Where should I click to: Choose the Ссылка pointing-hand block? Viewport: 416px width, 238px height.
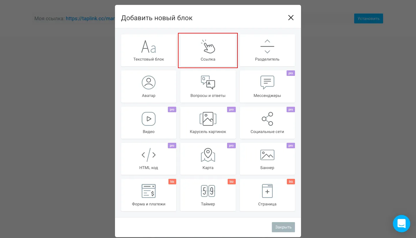pyautogui.click(x=208, y=50)
